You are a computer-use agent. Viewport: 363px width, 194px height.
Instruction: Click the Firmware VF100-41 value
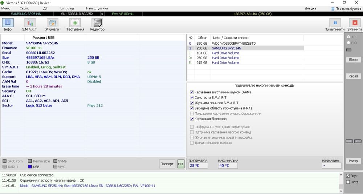point(34,48)
